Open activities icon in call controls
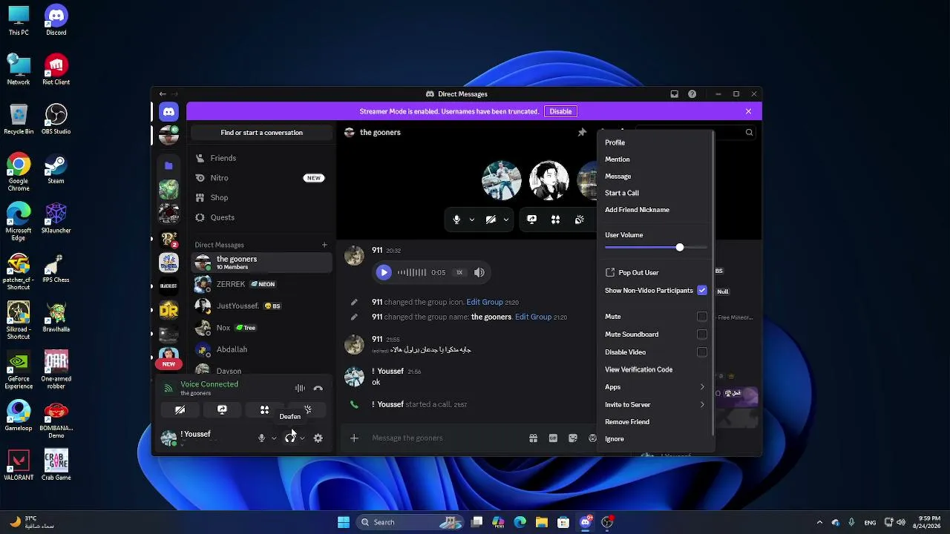Image resolution: width=950 pixels, height=534 pixels. tap(555, 220)
